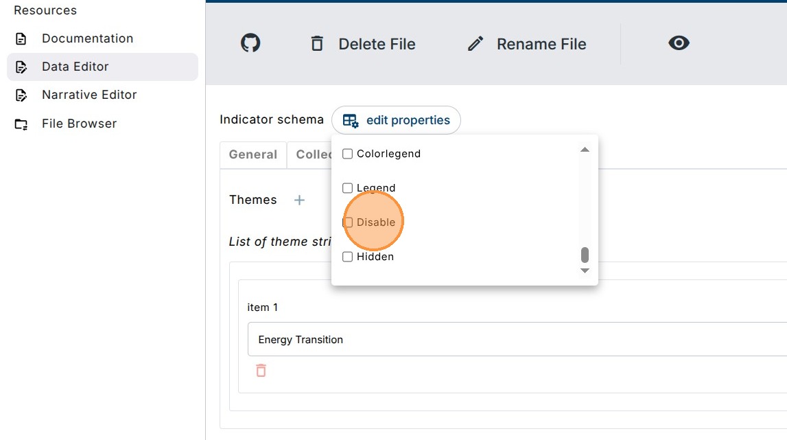
Task: Add a theme with the plus icon
Action: (299, 200)
